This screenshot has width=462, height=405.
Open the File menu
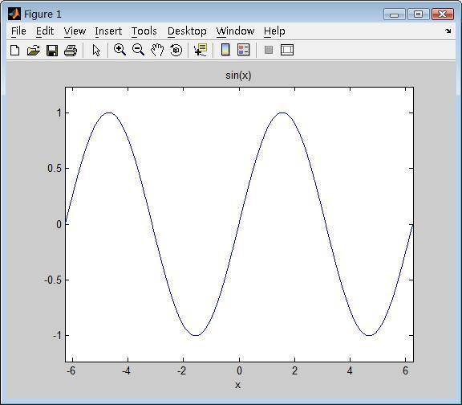point(18,31)
